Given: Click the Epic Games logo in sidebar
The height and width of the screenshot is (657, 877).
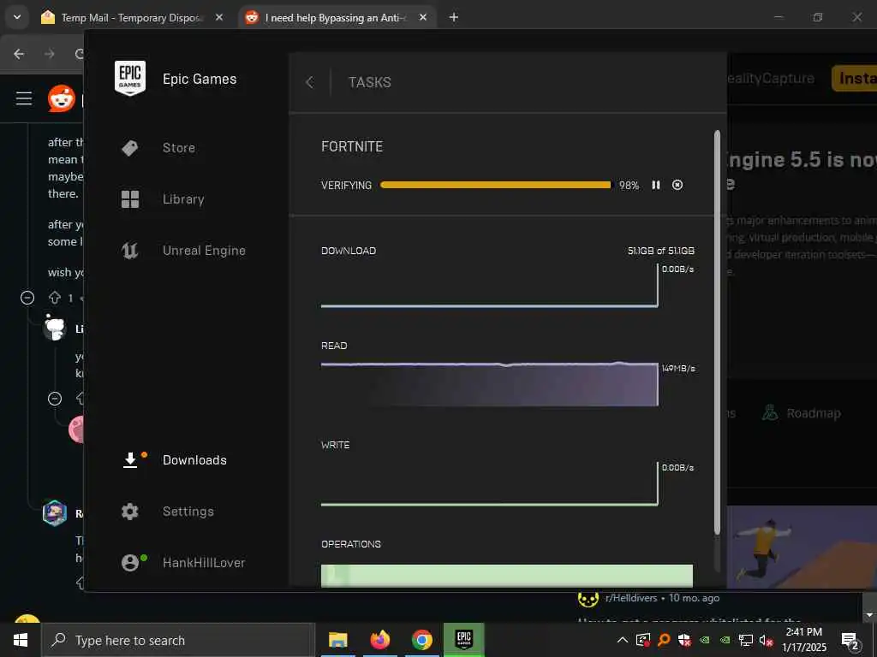Looking at the screenshot, I should click(x=130, y=78).
